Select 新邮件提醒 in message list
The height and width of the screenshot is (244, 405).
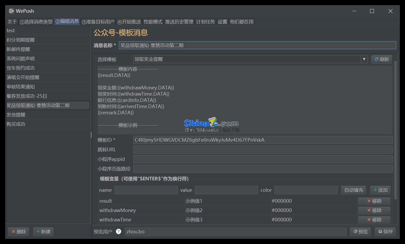click(48, 49)
